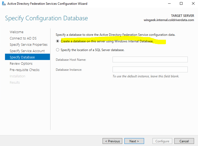Go to the Welcome step
Viewport: 198px width, 146px height.
click(17, 32)
